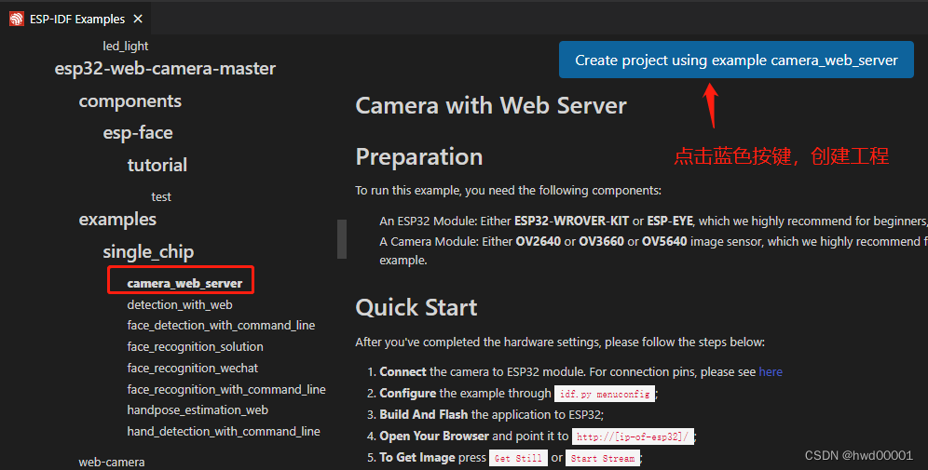Select led_light example in the tree

(126, 47)
